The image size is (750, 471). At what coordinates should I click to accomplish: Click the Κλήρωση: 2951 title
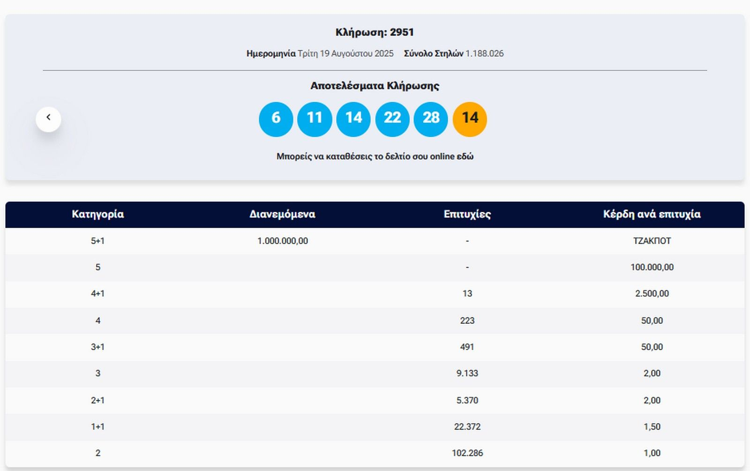pyautogui.click(x=375, y=32)
